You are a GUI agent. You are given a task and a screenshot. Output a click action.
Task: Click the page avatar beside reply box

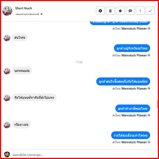[7, 154]
